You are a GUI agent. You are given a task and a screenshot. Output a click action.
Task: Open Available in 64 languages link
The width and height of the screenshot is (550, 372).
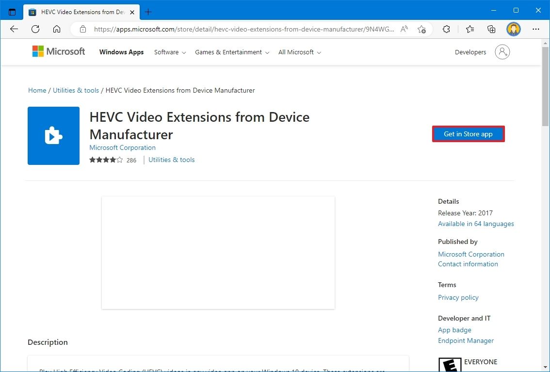coord(476,224)
